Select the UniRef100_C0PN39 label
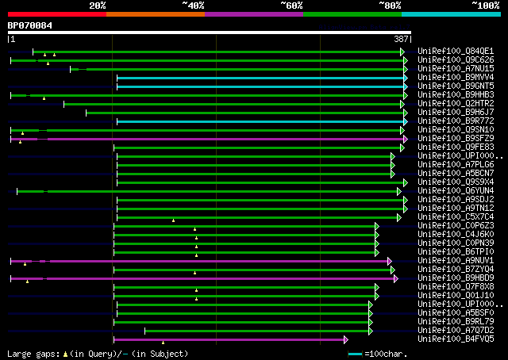 pos(456,243)
